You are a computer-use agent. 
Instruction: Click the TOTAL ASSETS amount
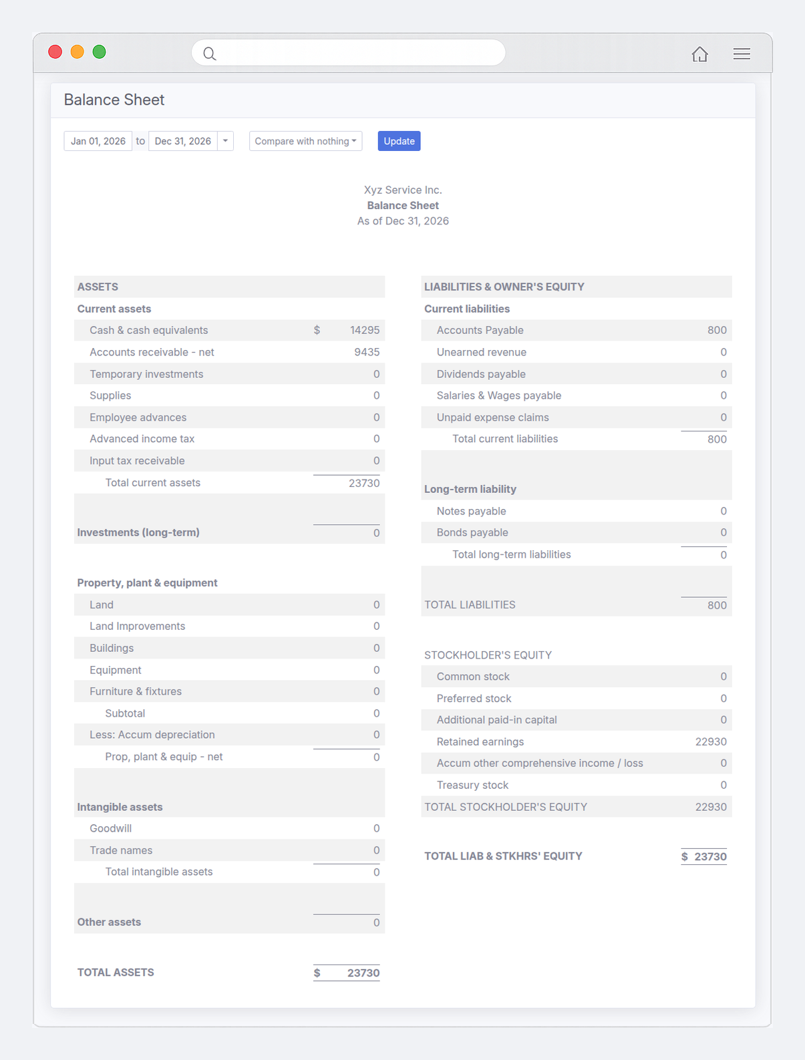tap(347, 973)
